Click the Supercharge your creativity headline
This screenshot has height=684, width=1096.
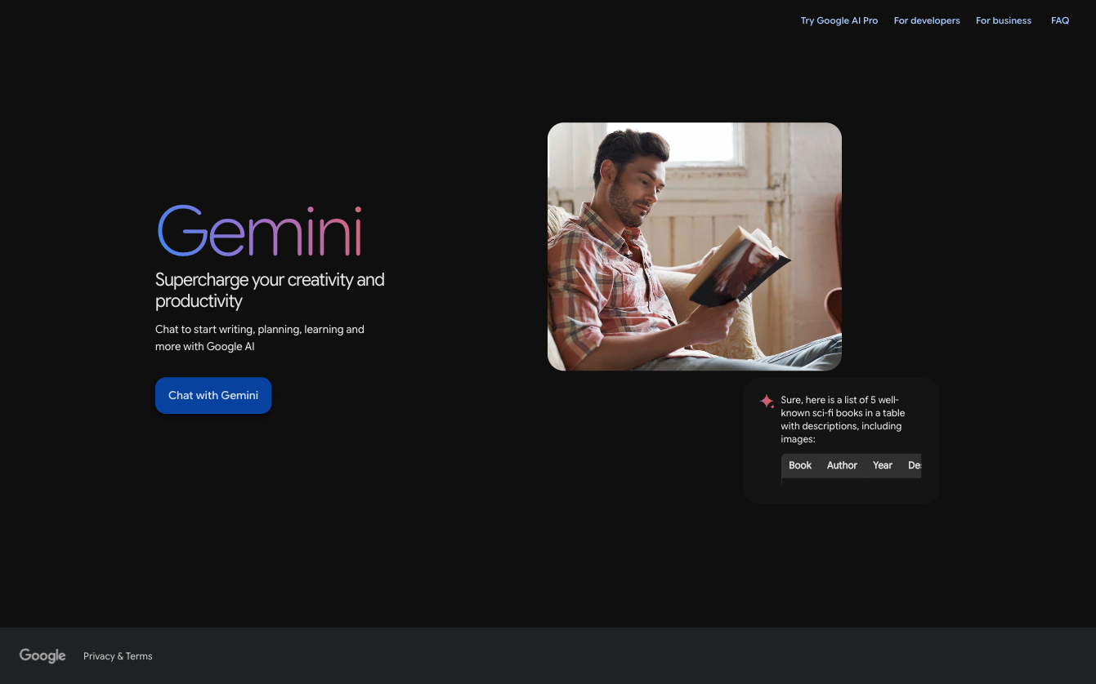(x=270, y=291)
